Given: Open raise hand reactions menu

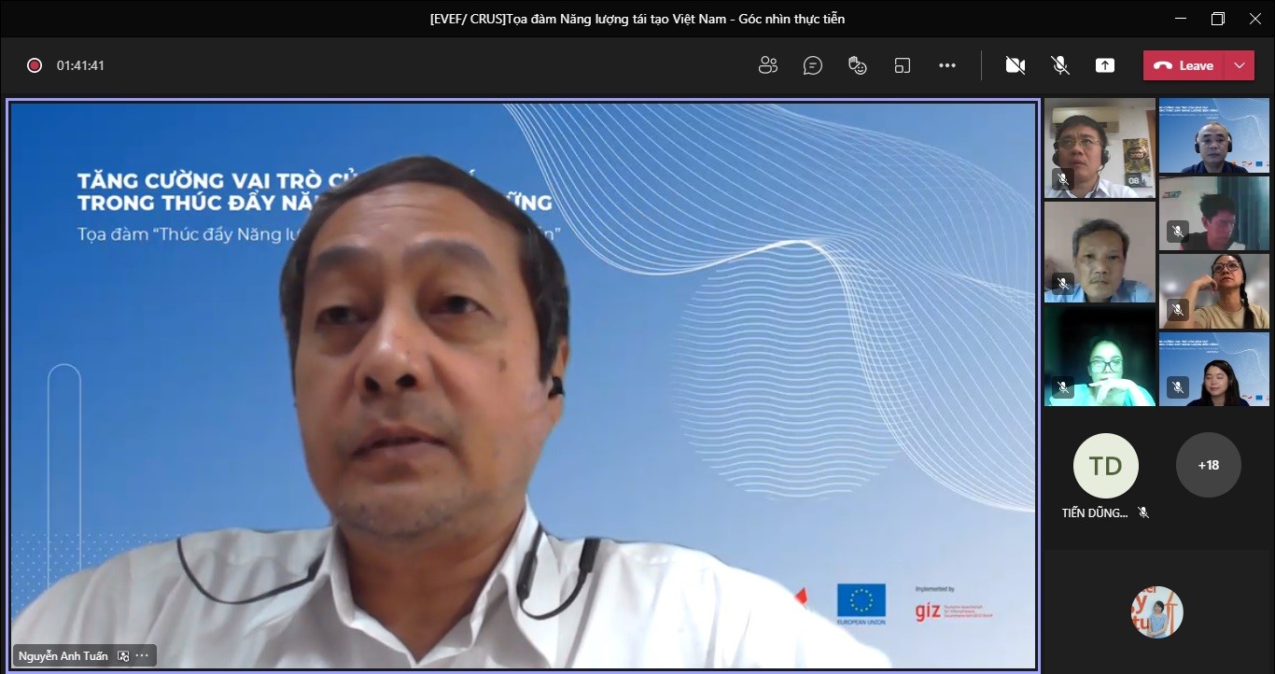Looking at the screenshot, I should pyautogui.click(x=858, y=65).
